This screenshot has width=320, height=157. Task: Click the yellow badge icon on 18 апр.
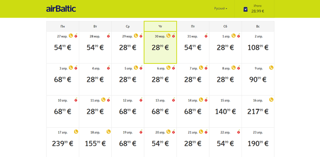(x=108, y=132)
